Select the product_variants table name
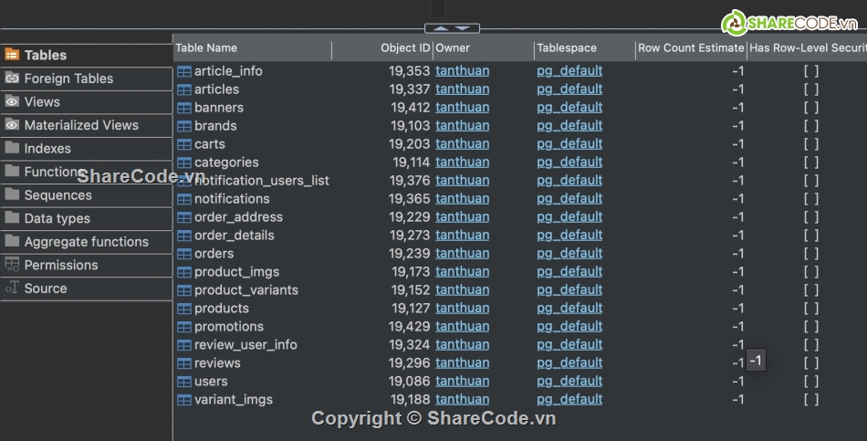The width and height of the screenshot is (867, 441). (246, 290)
